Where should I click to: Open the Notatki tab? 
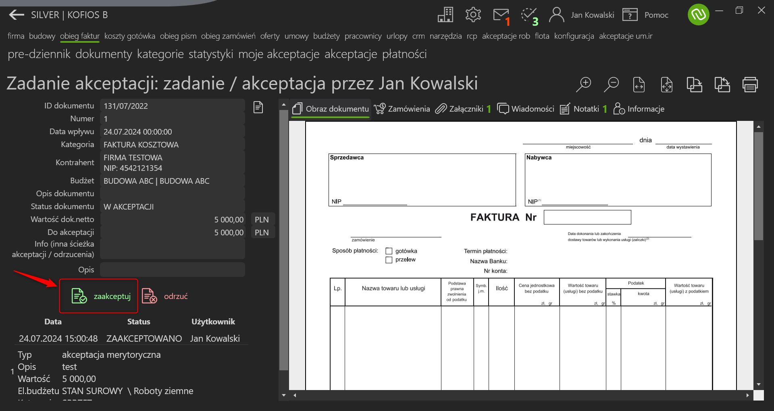583,109
